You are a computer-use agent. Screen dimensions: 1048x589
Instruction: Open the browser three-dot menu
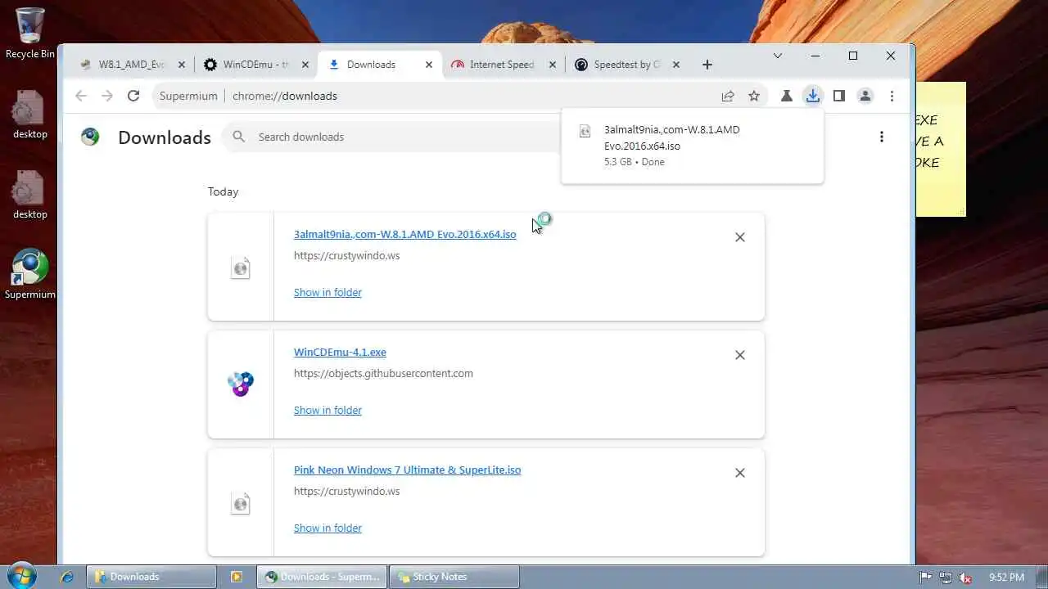[892, 96]
